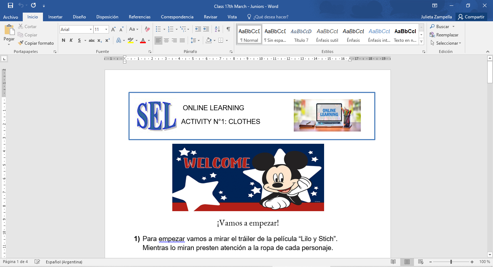Expand the bullet list dropdown arrow
The image size is (493, 267).
point(164,30)
